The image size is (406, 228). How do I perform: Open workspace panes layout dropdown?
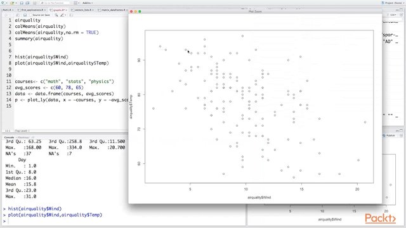tap(76, 3)
